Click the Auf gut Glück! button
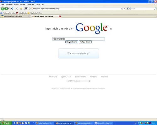The image size is (157, 125). pyautogui.click(x=85, y=42)
